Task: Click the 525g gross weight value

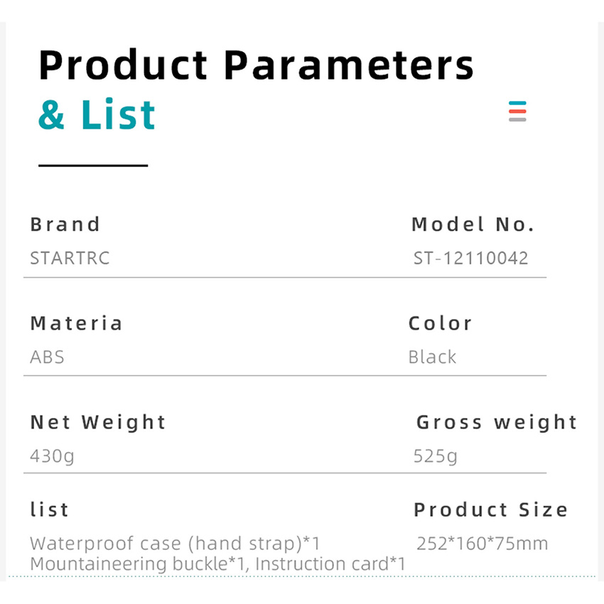Action: (436, 455)
